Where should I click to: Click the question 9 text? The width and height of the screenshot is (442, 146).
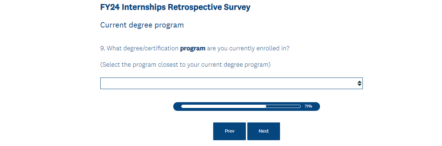(195, 48)
